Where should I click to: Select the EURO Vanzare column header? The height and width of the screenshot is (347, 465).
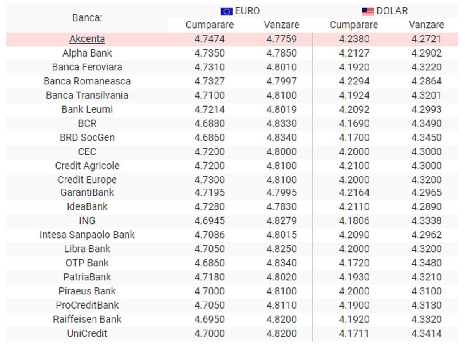tap(281, 25)
